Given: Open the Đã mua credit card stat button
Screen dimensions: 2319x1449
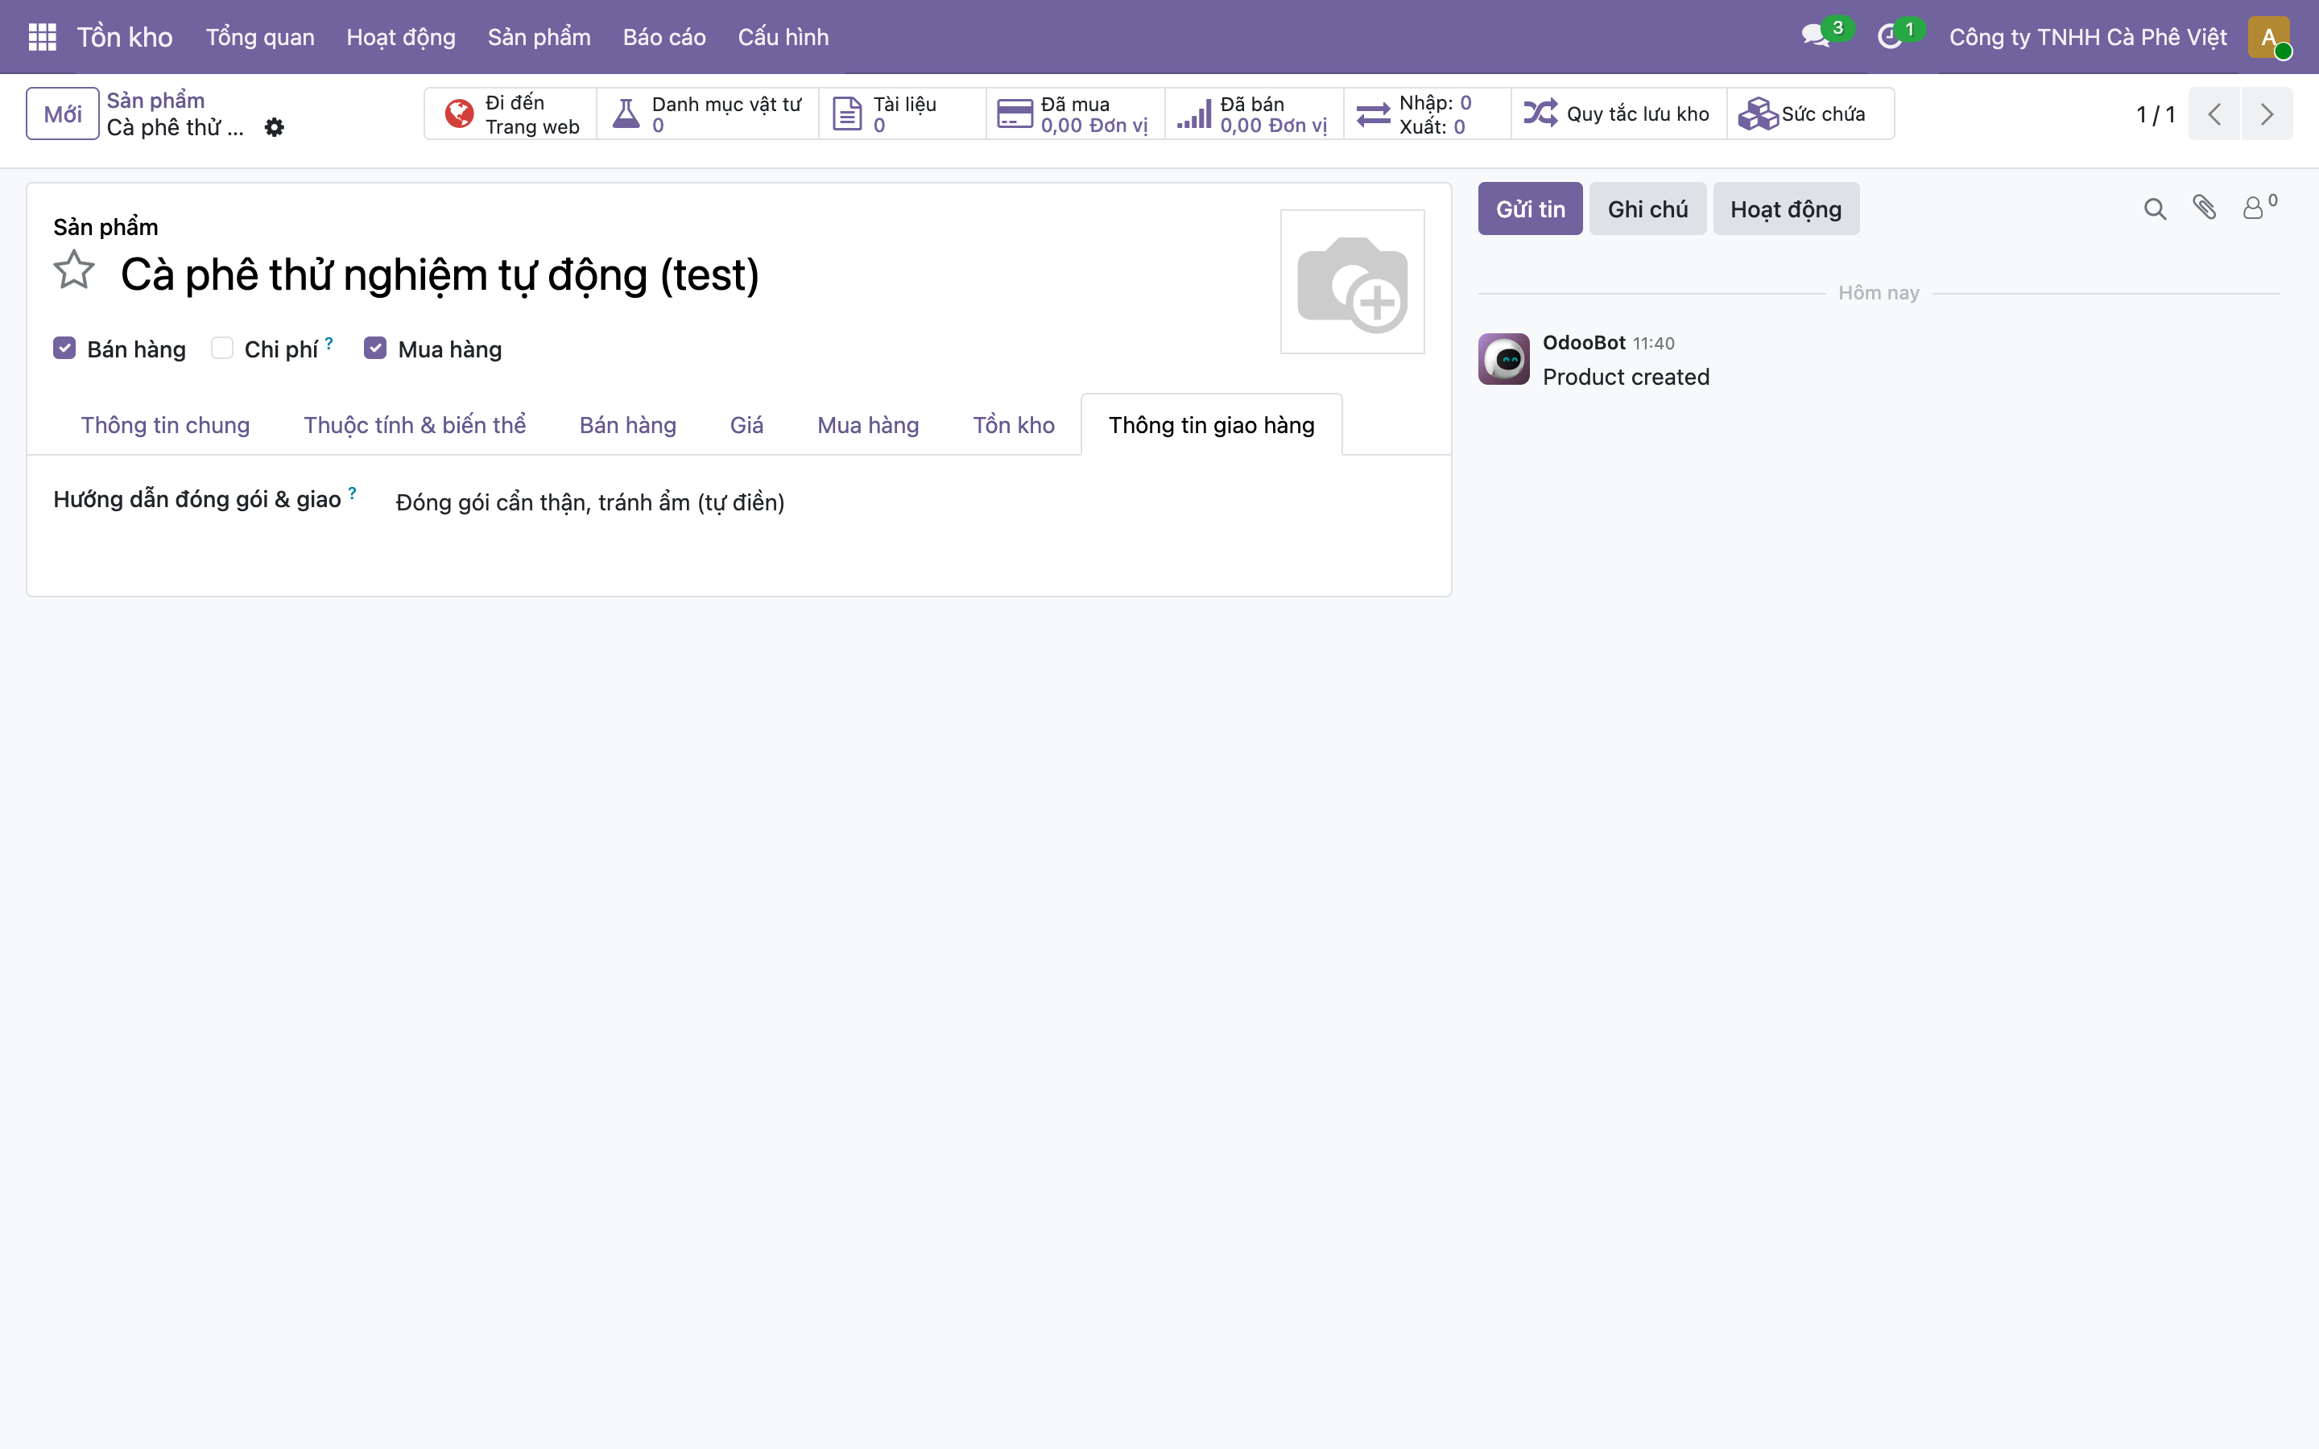Looking at the screenshot, I should click(x=1075, y=114).
